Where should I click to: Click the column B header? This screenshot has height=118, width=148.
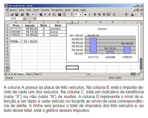pyautogui.click(x=30, y=22)
